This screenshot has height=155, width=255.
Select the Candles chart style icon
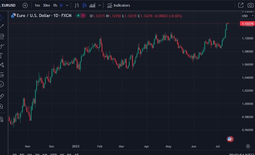(84, 5)
